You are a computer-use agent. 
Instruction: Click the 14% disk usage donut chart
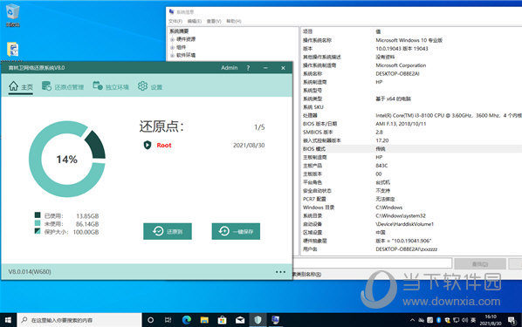tap(67, 159)
